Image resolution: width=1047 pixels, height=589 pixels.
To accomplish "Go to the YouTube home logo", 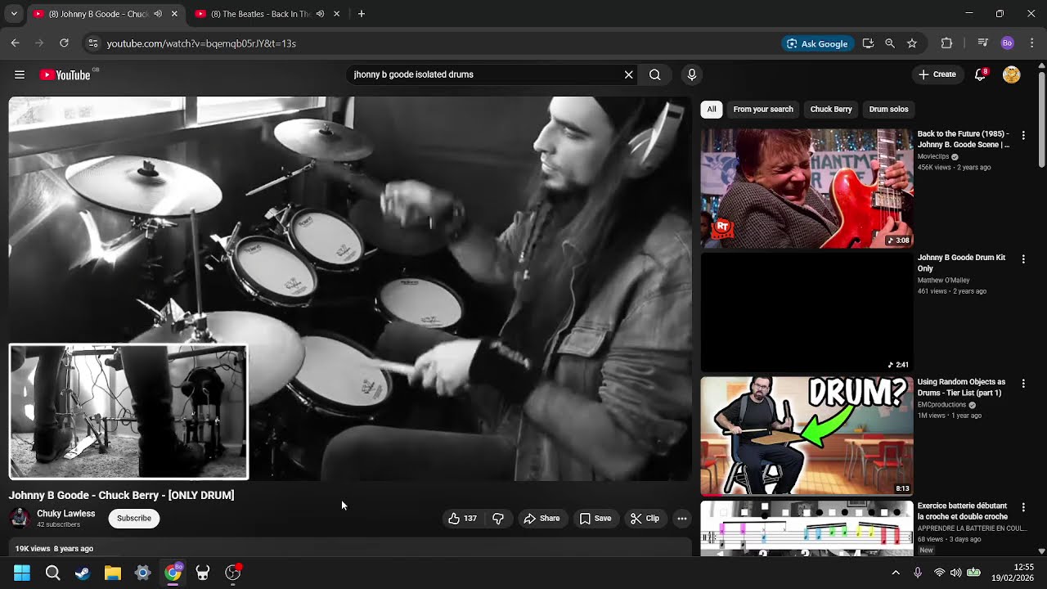I will coord(65,74).
